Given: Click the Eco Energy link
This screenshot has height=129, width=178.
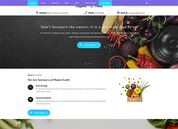Looking at the screenshot, I should pos(38,75).
